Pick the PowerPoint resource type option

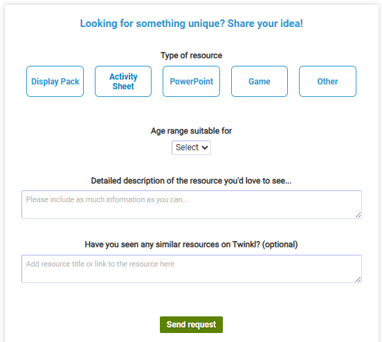(191, 82)
